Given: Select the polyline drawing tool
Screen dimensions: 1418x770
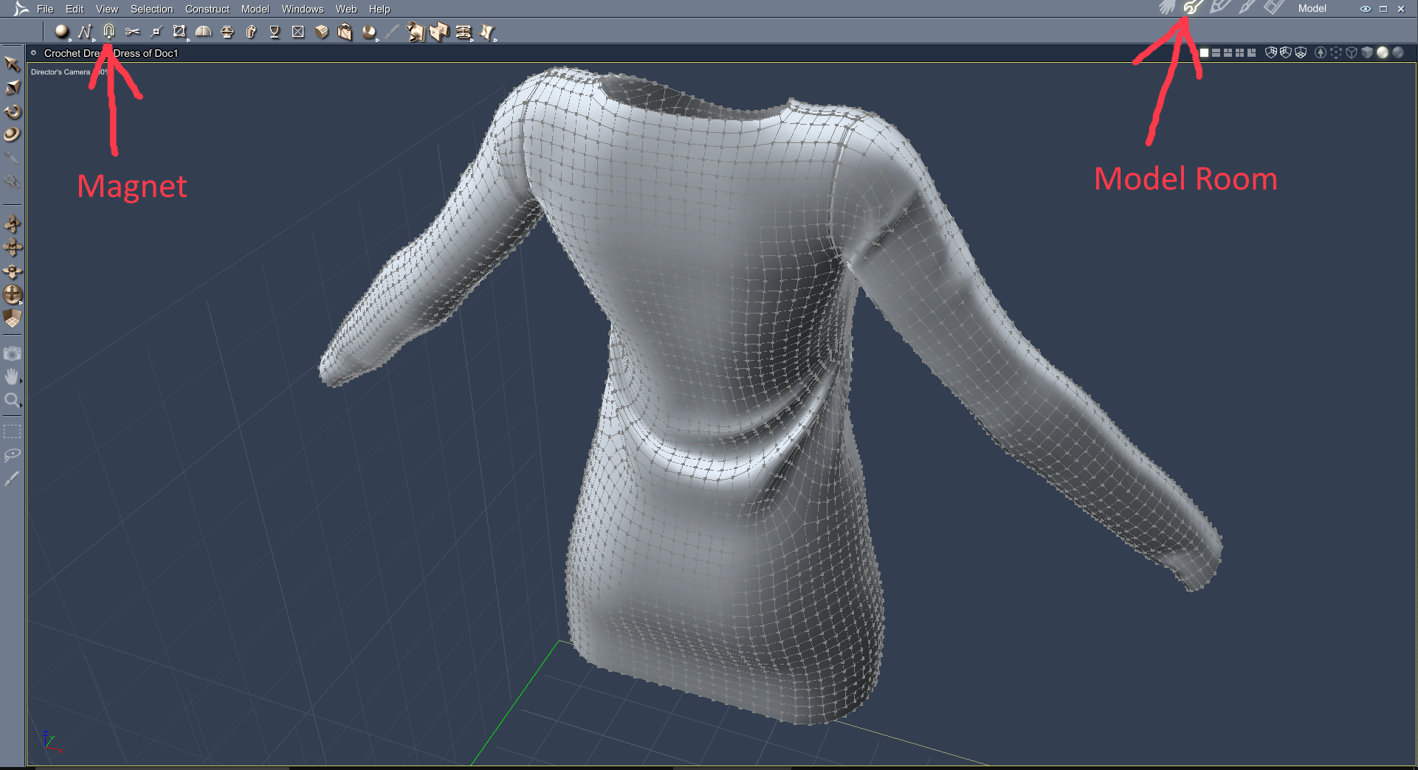Looking at the screenshot, I should (85, 31).
